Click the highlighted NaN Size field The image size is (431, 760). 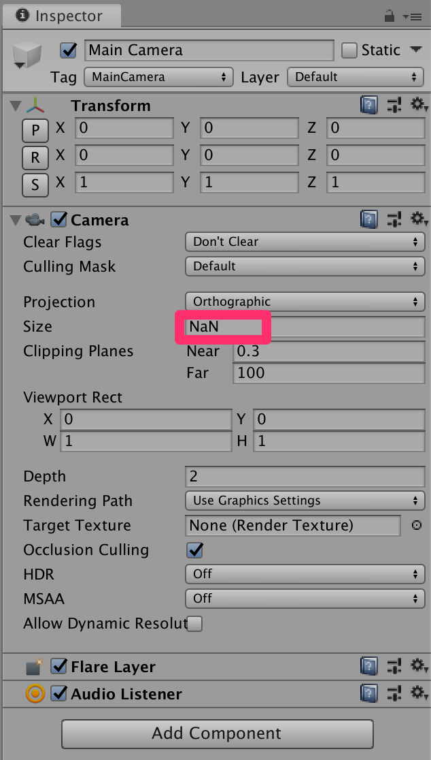[223, 327]
